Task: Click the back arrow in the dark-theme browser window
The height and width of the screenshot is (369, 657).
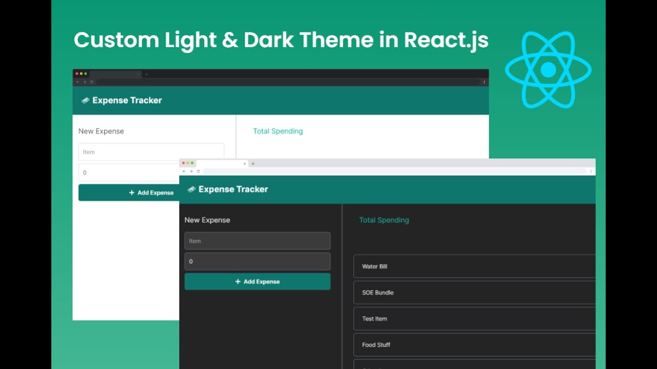Action: point(184,171)
